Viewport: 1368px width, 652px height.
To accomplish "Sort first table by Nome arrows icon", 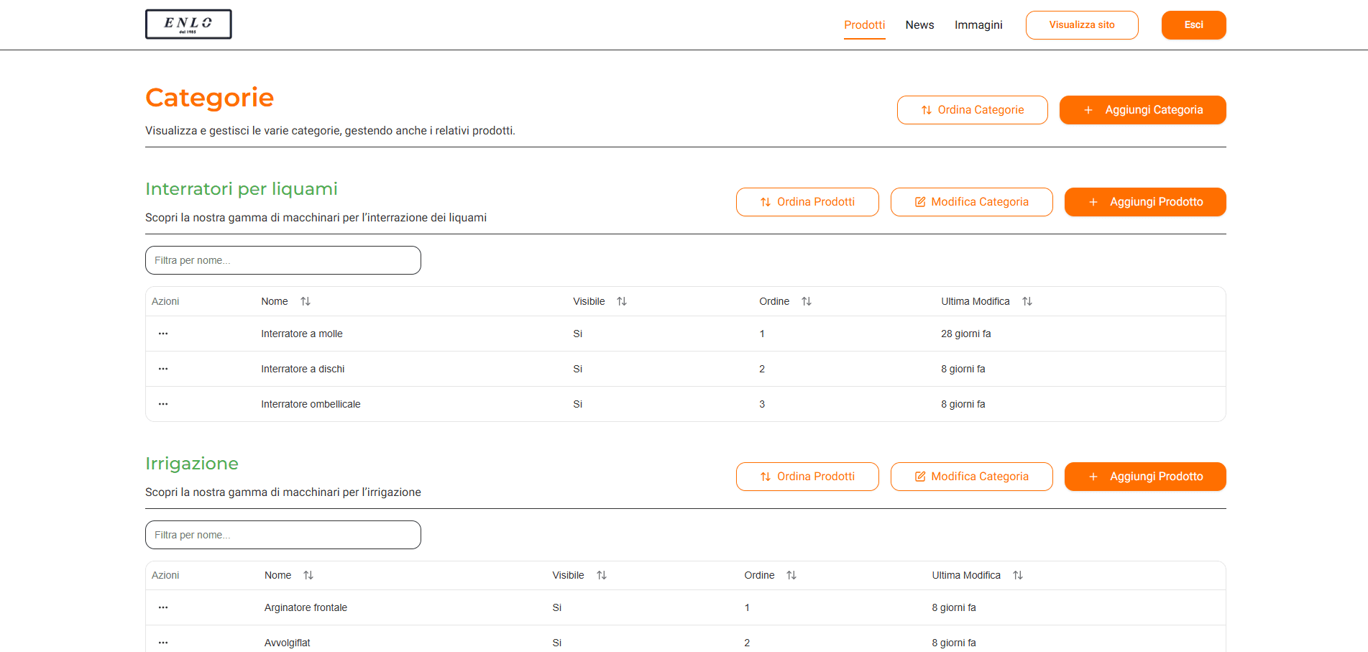I will (306, 301).
